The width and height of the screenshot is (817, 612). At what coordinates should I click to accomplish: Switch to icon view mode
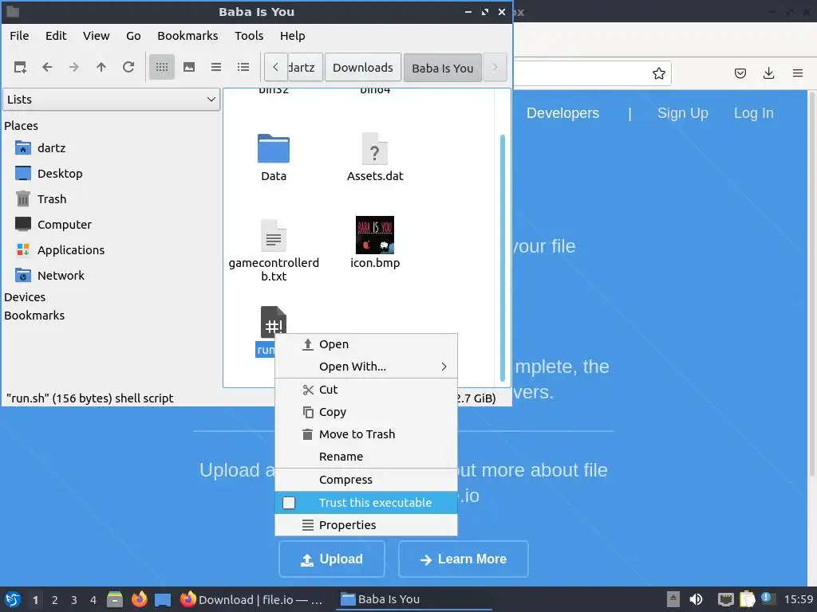(x=162, y=67)
